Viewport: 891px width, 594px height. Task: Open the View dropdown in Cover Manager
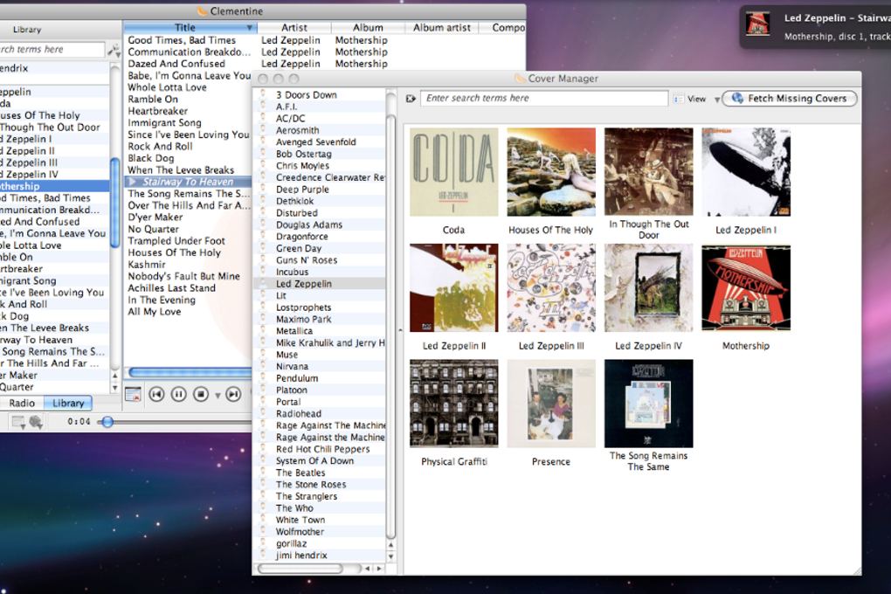tap(697, 99)
